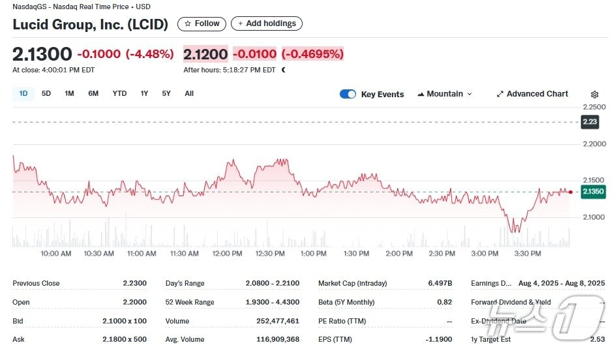Switch chart to YTD range
The height and width of the screenshot is (349, 613).
[x=119, y=93]
